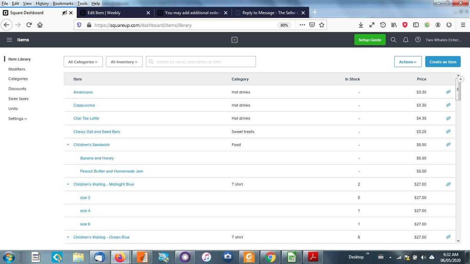This screenshot has height=264, width=470.
Task: Open Firefox from the Windows taskbar
Action: coord(120,257)
